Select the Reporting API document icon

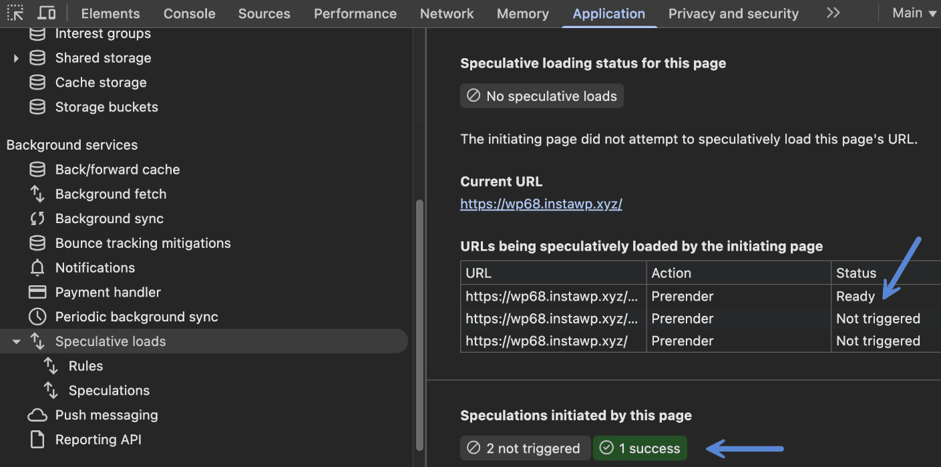point(37,440)
